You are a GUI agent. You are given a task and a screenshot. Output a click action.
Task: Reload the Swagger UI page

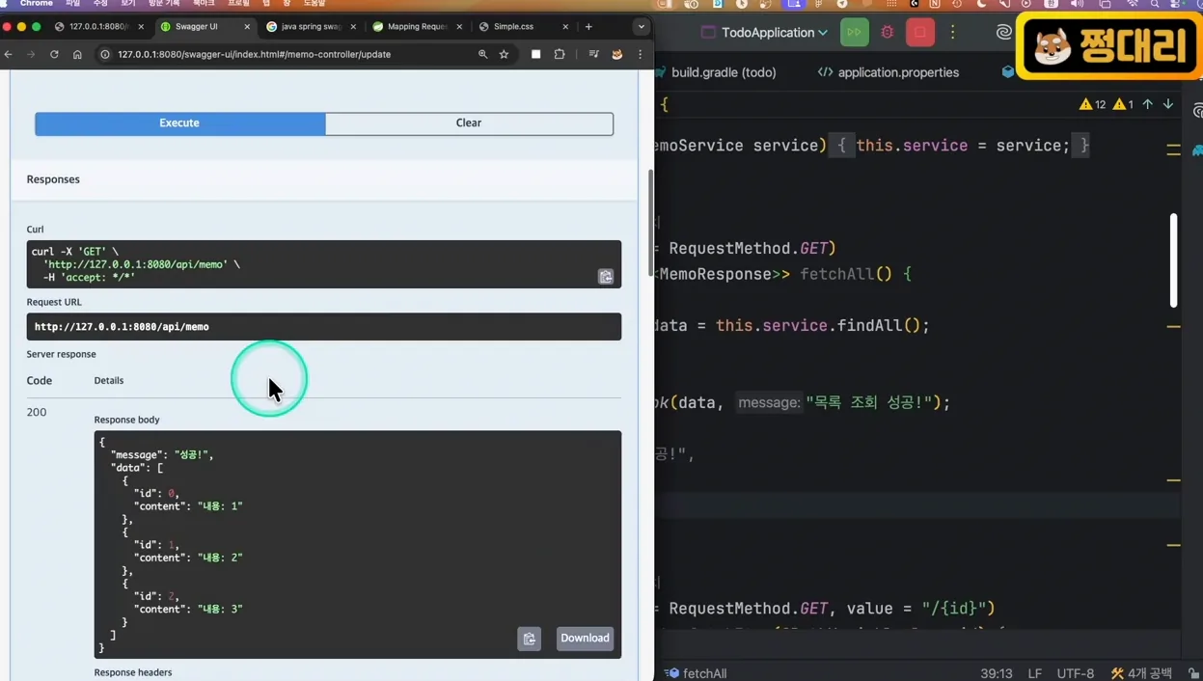point(54,54)
